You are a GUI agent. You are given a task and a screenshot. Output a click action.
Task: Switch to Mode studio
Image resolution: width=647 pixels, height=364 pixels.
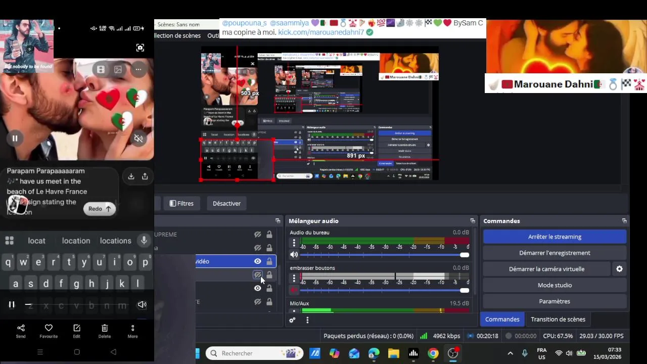click(554, 285)
